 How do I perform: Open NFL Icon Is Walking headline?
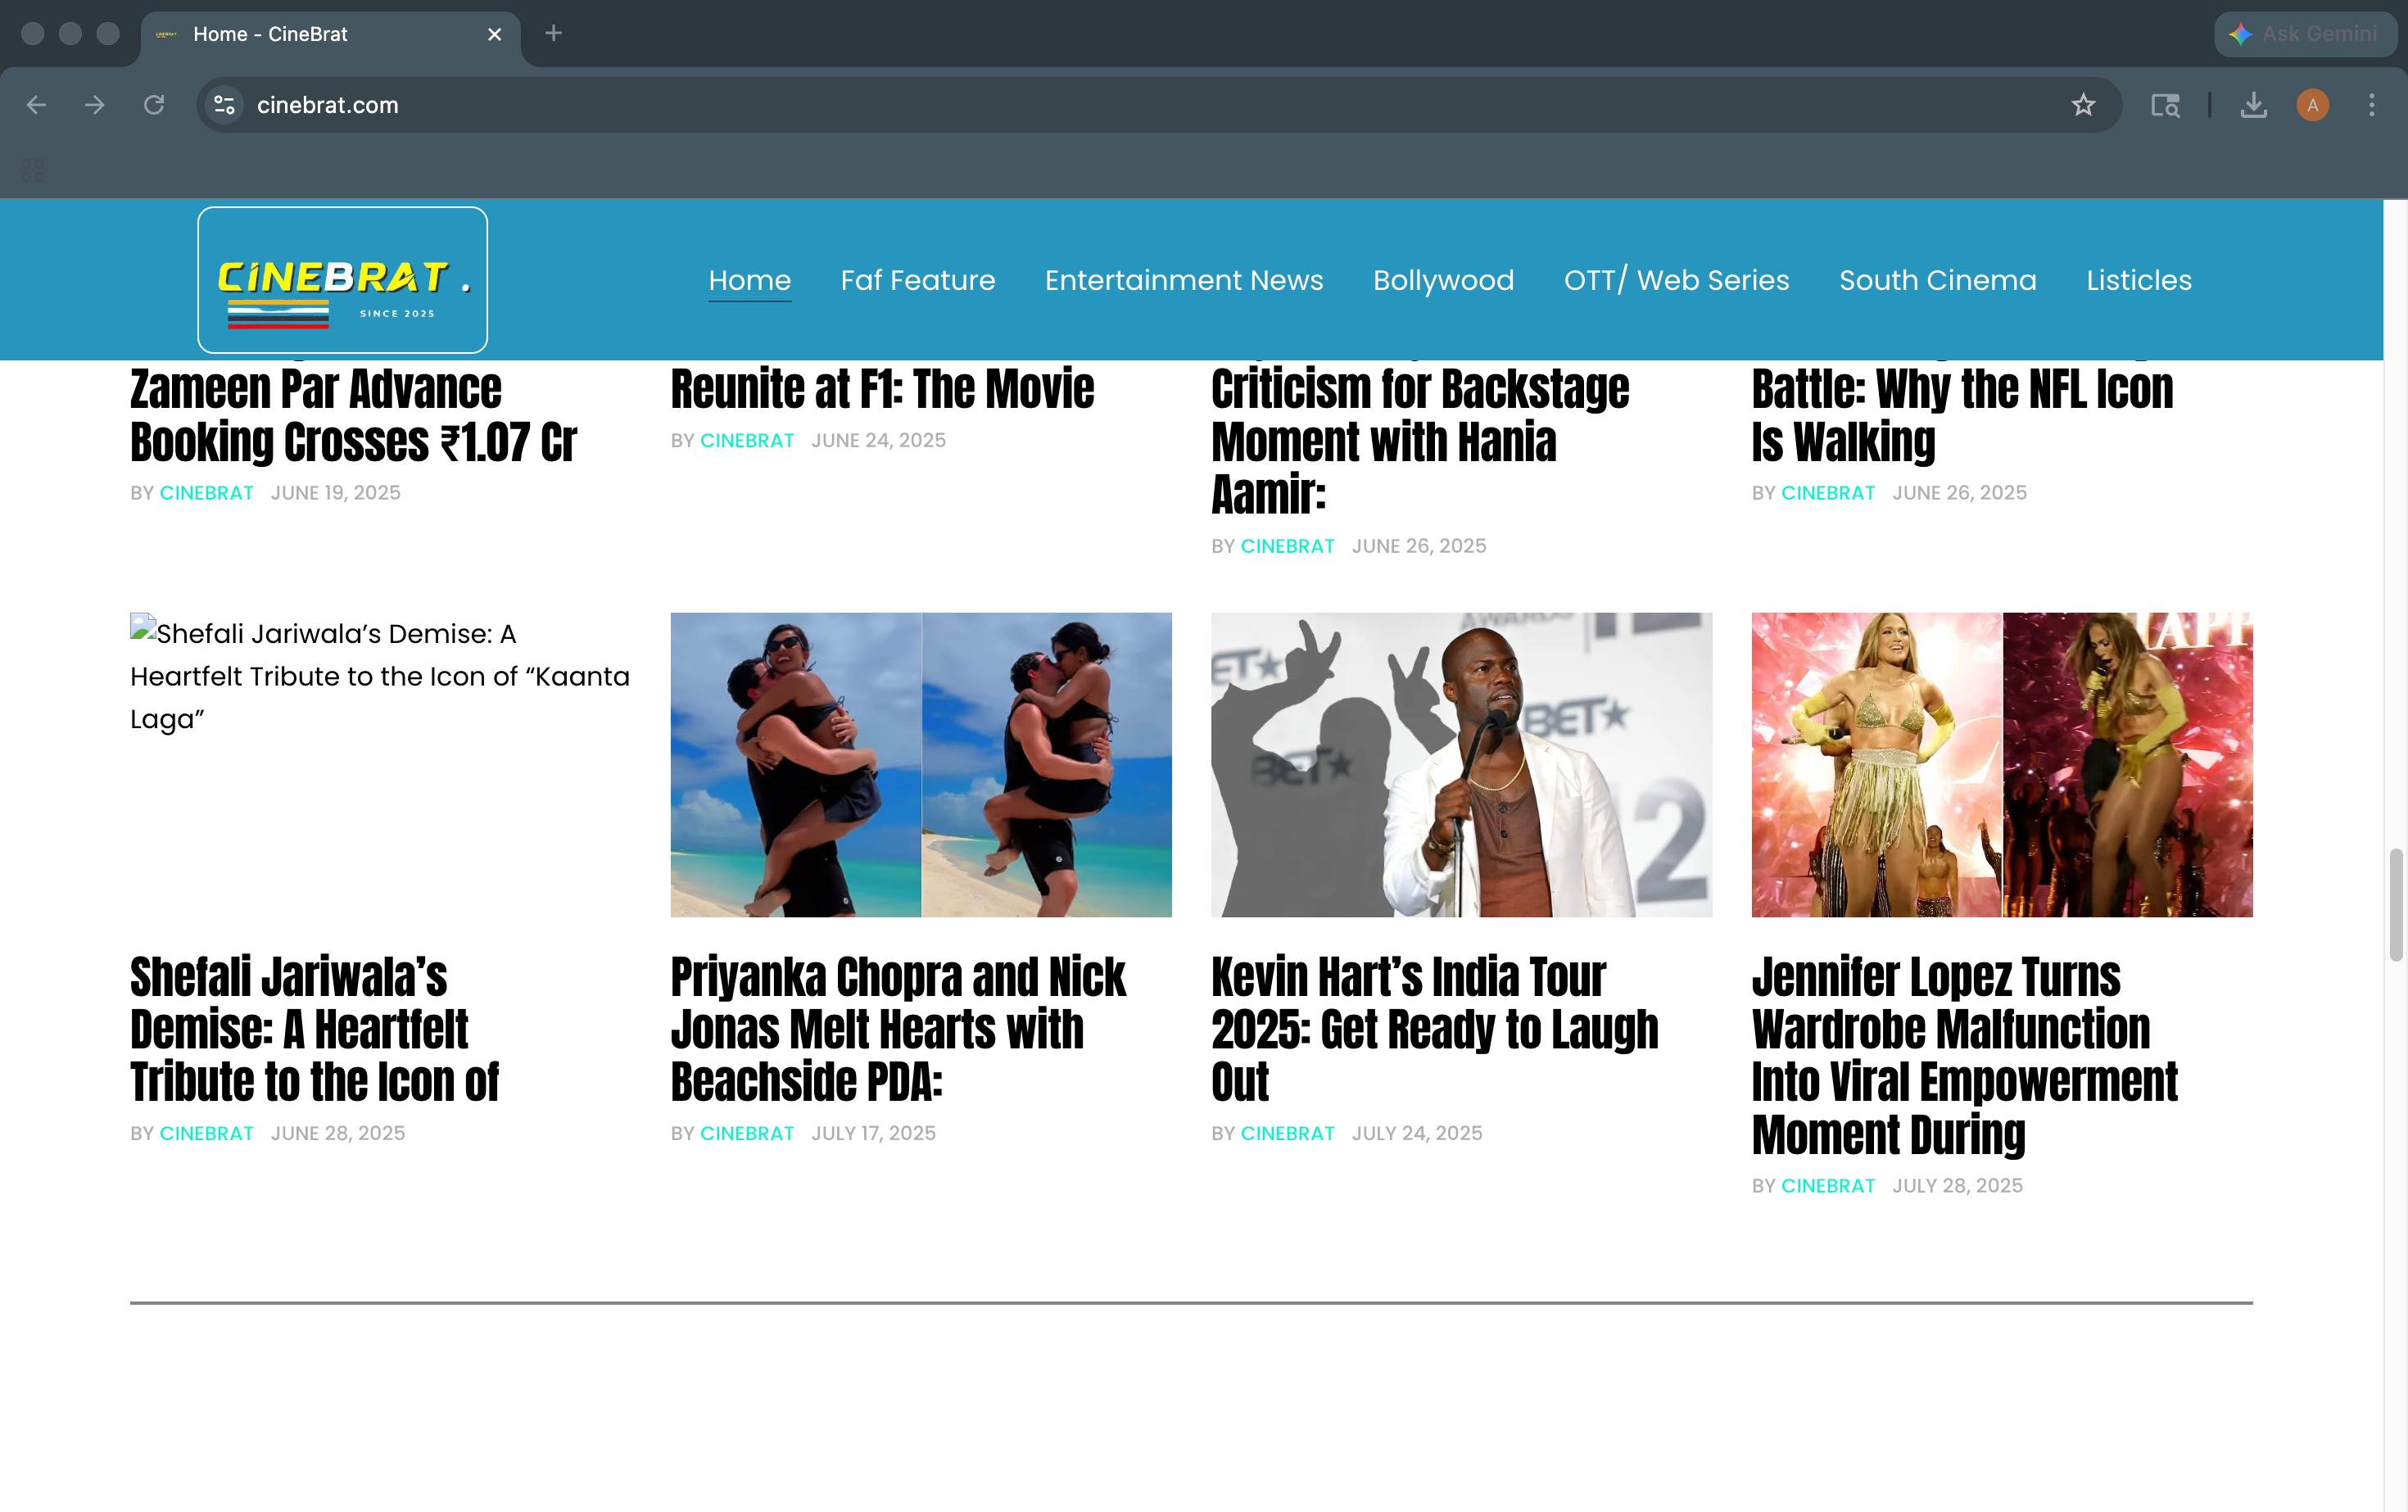(1962, 415)
